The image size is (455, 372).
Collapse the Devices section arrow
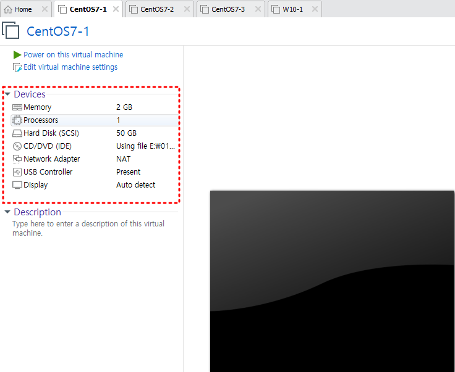tap(7, 94)
